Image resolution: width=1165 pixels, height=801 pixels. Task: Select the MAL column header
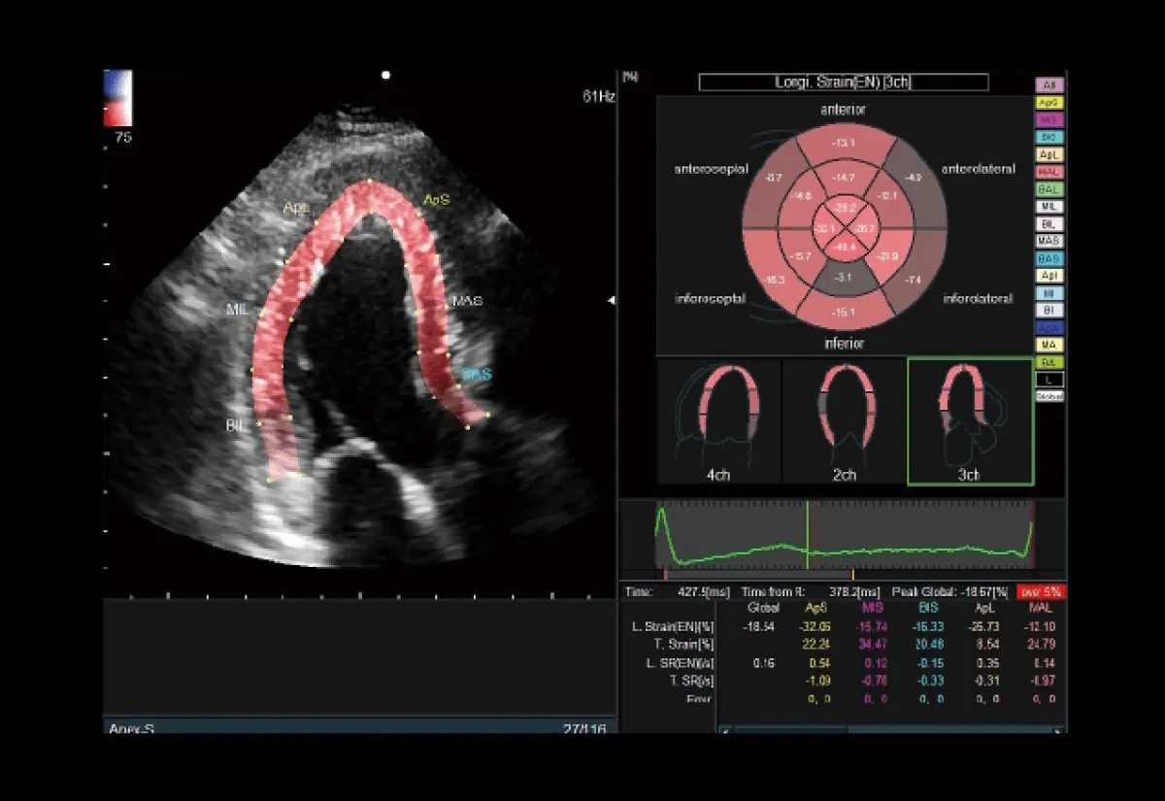1044,607
